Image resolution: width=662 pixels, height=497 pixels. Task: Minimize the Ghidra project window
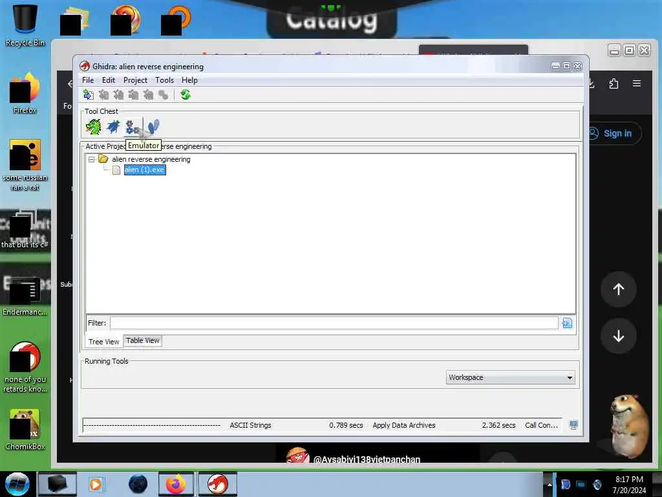tap(555, 67)
